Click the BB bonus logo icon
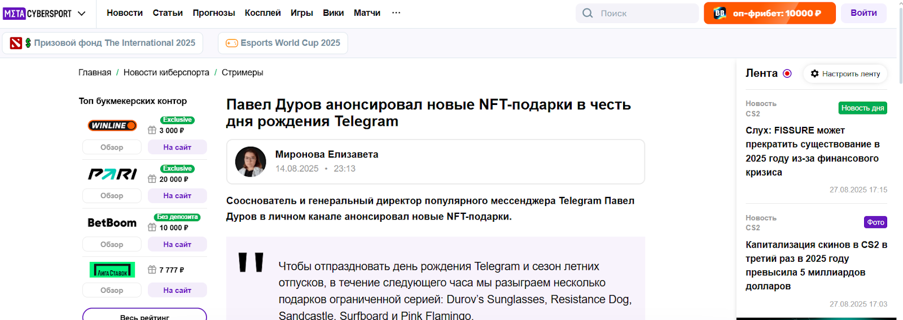 pyautogui.click(x=720, y=13)
